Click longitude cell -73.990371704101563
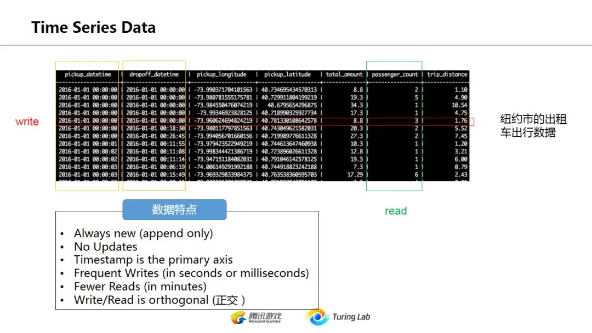Screen dimensions: 592x333 pos(223,90)
